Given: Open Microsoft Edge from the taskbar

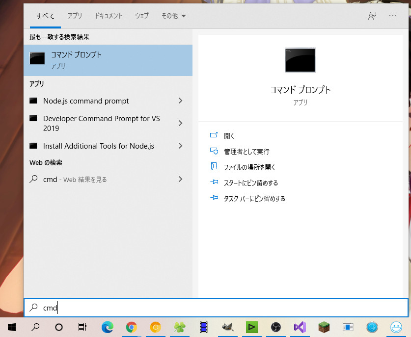Looking at the screenshot, I should [x=107, y=327].
